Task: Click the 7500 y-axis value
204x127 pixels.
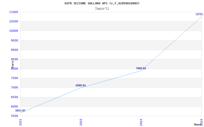Action: [x=14, y=78]
